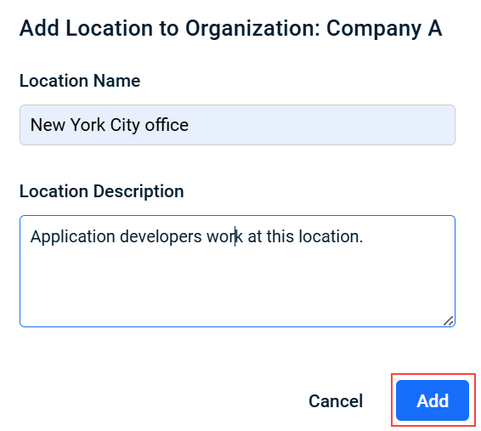Screen dimensions: 481x431
Task: Place cursor on word "office" in name field
Action: pos(167,125)
